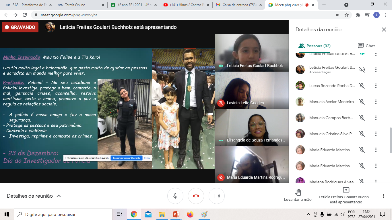Viewport: 392px width, 220px height.
Task: Select Lavínia Leite Guedes video tile
Action: (252, 90)
